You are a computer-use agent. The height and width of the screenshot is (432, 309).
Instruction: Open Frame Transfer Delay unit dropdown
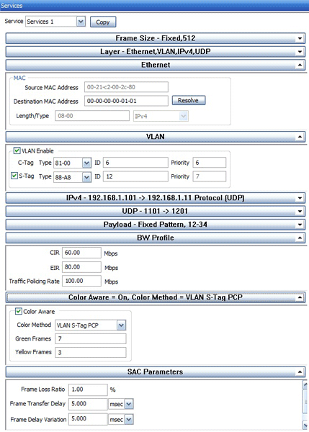click(129, 404)
